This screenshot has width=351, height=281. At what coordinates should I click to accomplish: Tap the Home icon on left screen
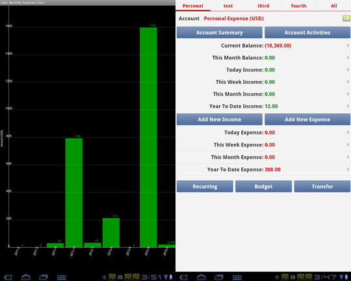tap(26, 277)
